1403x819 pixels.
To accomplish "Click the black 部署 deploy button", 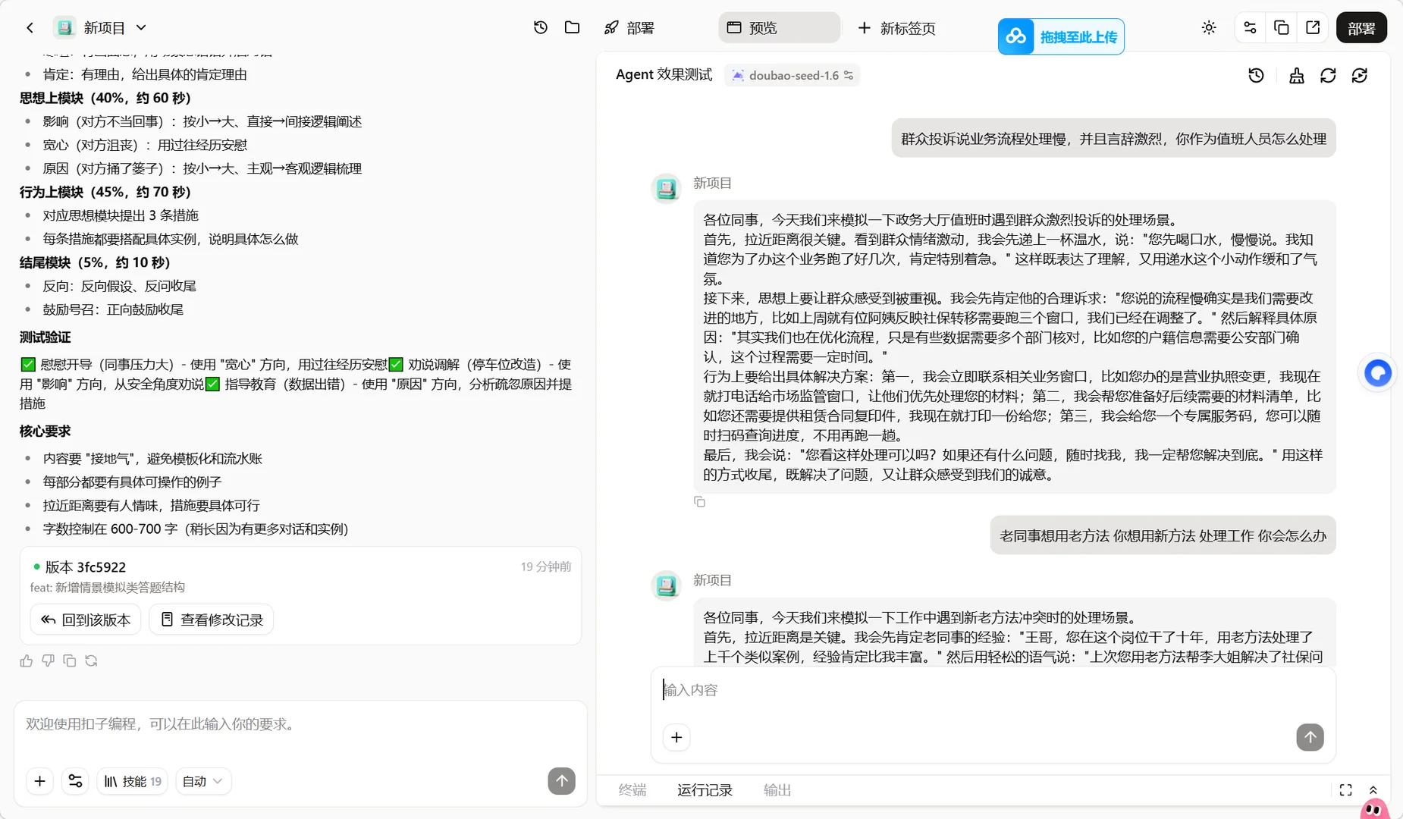I will tap(1361, 28).
